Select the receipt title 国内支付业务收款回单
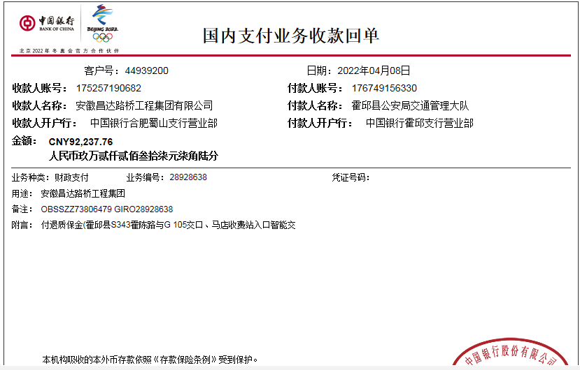This screenshot has width=580, height=370. [x=291, y=36]
